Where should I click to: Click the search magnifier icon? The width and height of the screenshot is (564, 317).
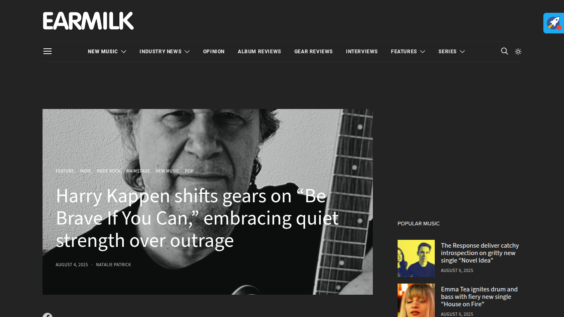point(505,51)
